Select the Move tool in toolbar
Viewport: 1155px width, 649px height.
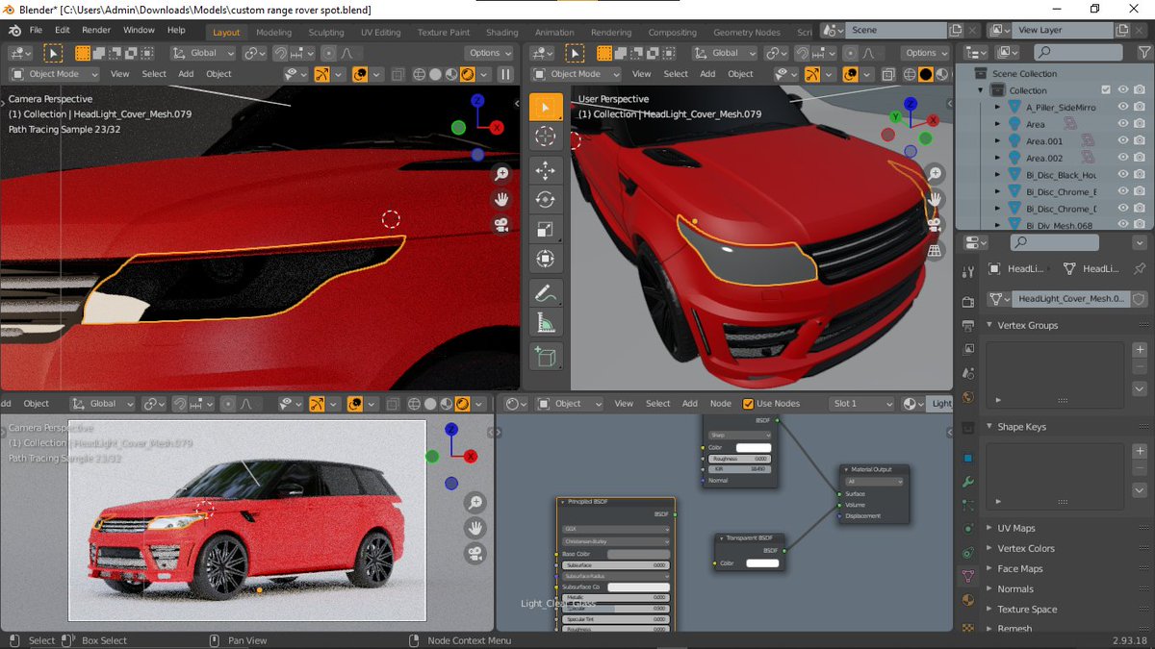click(546, 171)
